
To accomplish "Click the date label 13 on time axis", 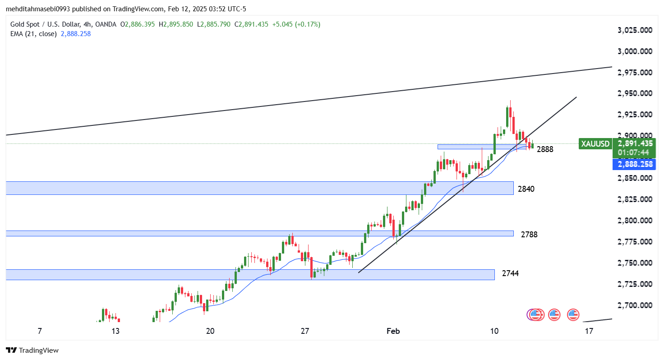I will (x=115, y=332).
